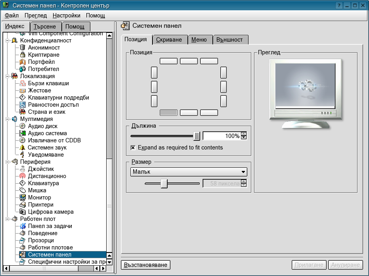369x276 pixels.
Task: Open the Настройки menu
Action: [66, 15]
